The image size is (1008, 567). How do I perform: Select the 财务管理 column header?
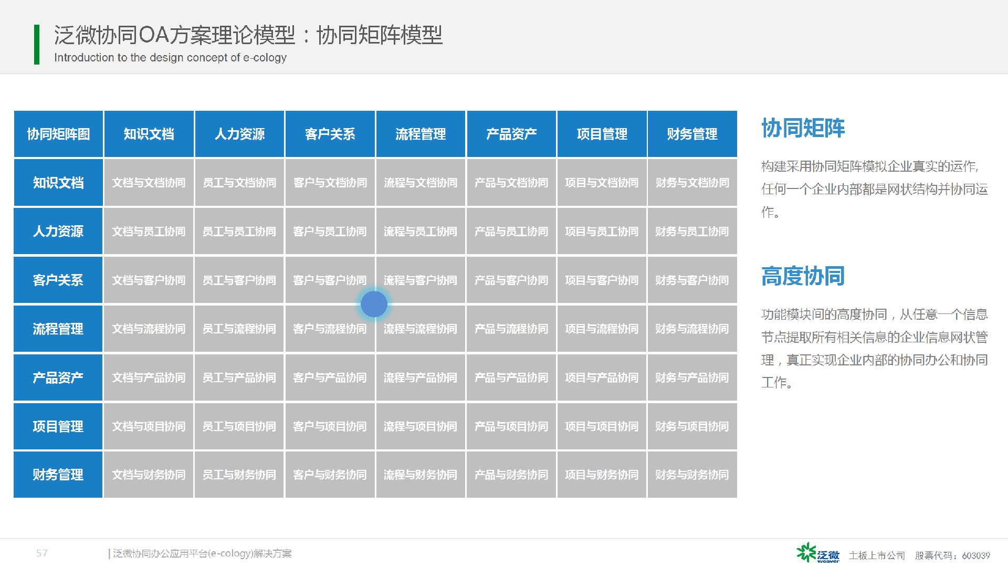692,134
